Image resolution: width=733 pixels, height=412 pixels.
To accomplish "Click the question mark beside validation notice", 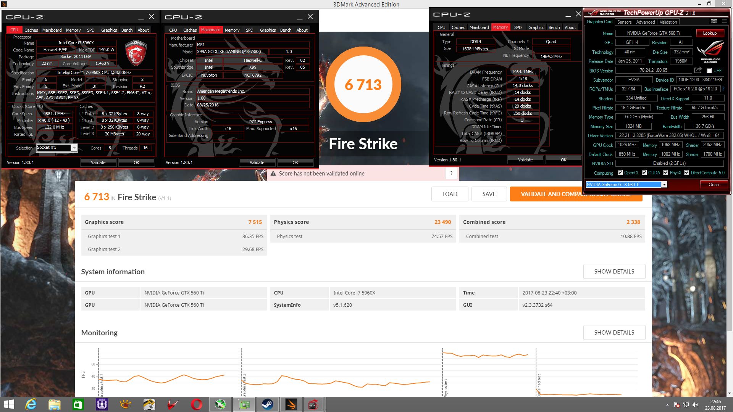I will pyautogui.click(x=451, y=173).
